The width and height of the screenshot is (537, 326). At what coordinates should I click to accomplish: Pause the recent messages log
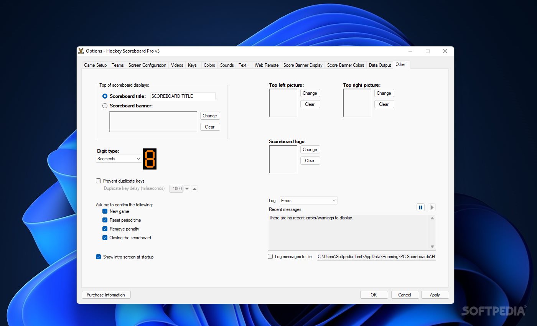click(421, 207)
